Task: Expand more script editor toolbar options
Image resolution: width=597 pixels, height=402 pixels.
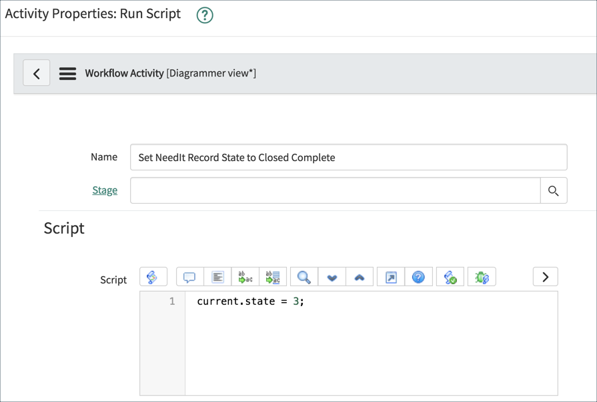Action: coord(545,276)
